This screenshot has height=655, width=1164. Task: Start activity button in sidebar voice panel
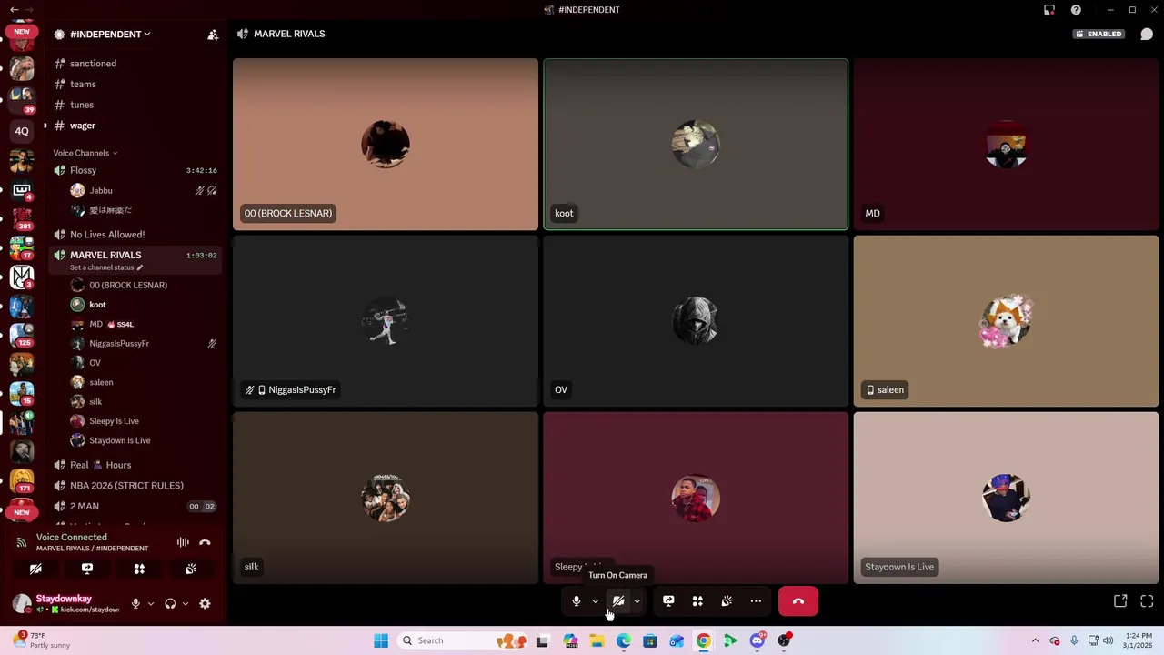139,569
